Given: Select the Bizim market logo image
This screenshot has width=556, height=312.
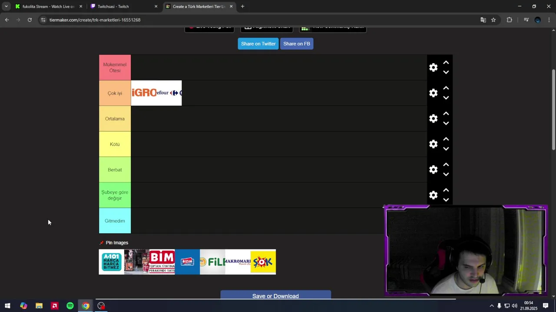Looking at the screenshot, I should pos(187,262).
